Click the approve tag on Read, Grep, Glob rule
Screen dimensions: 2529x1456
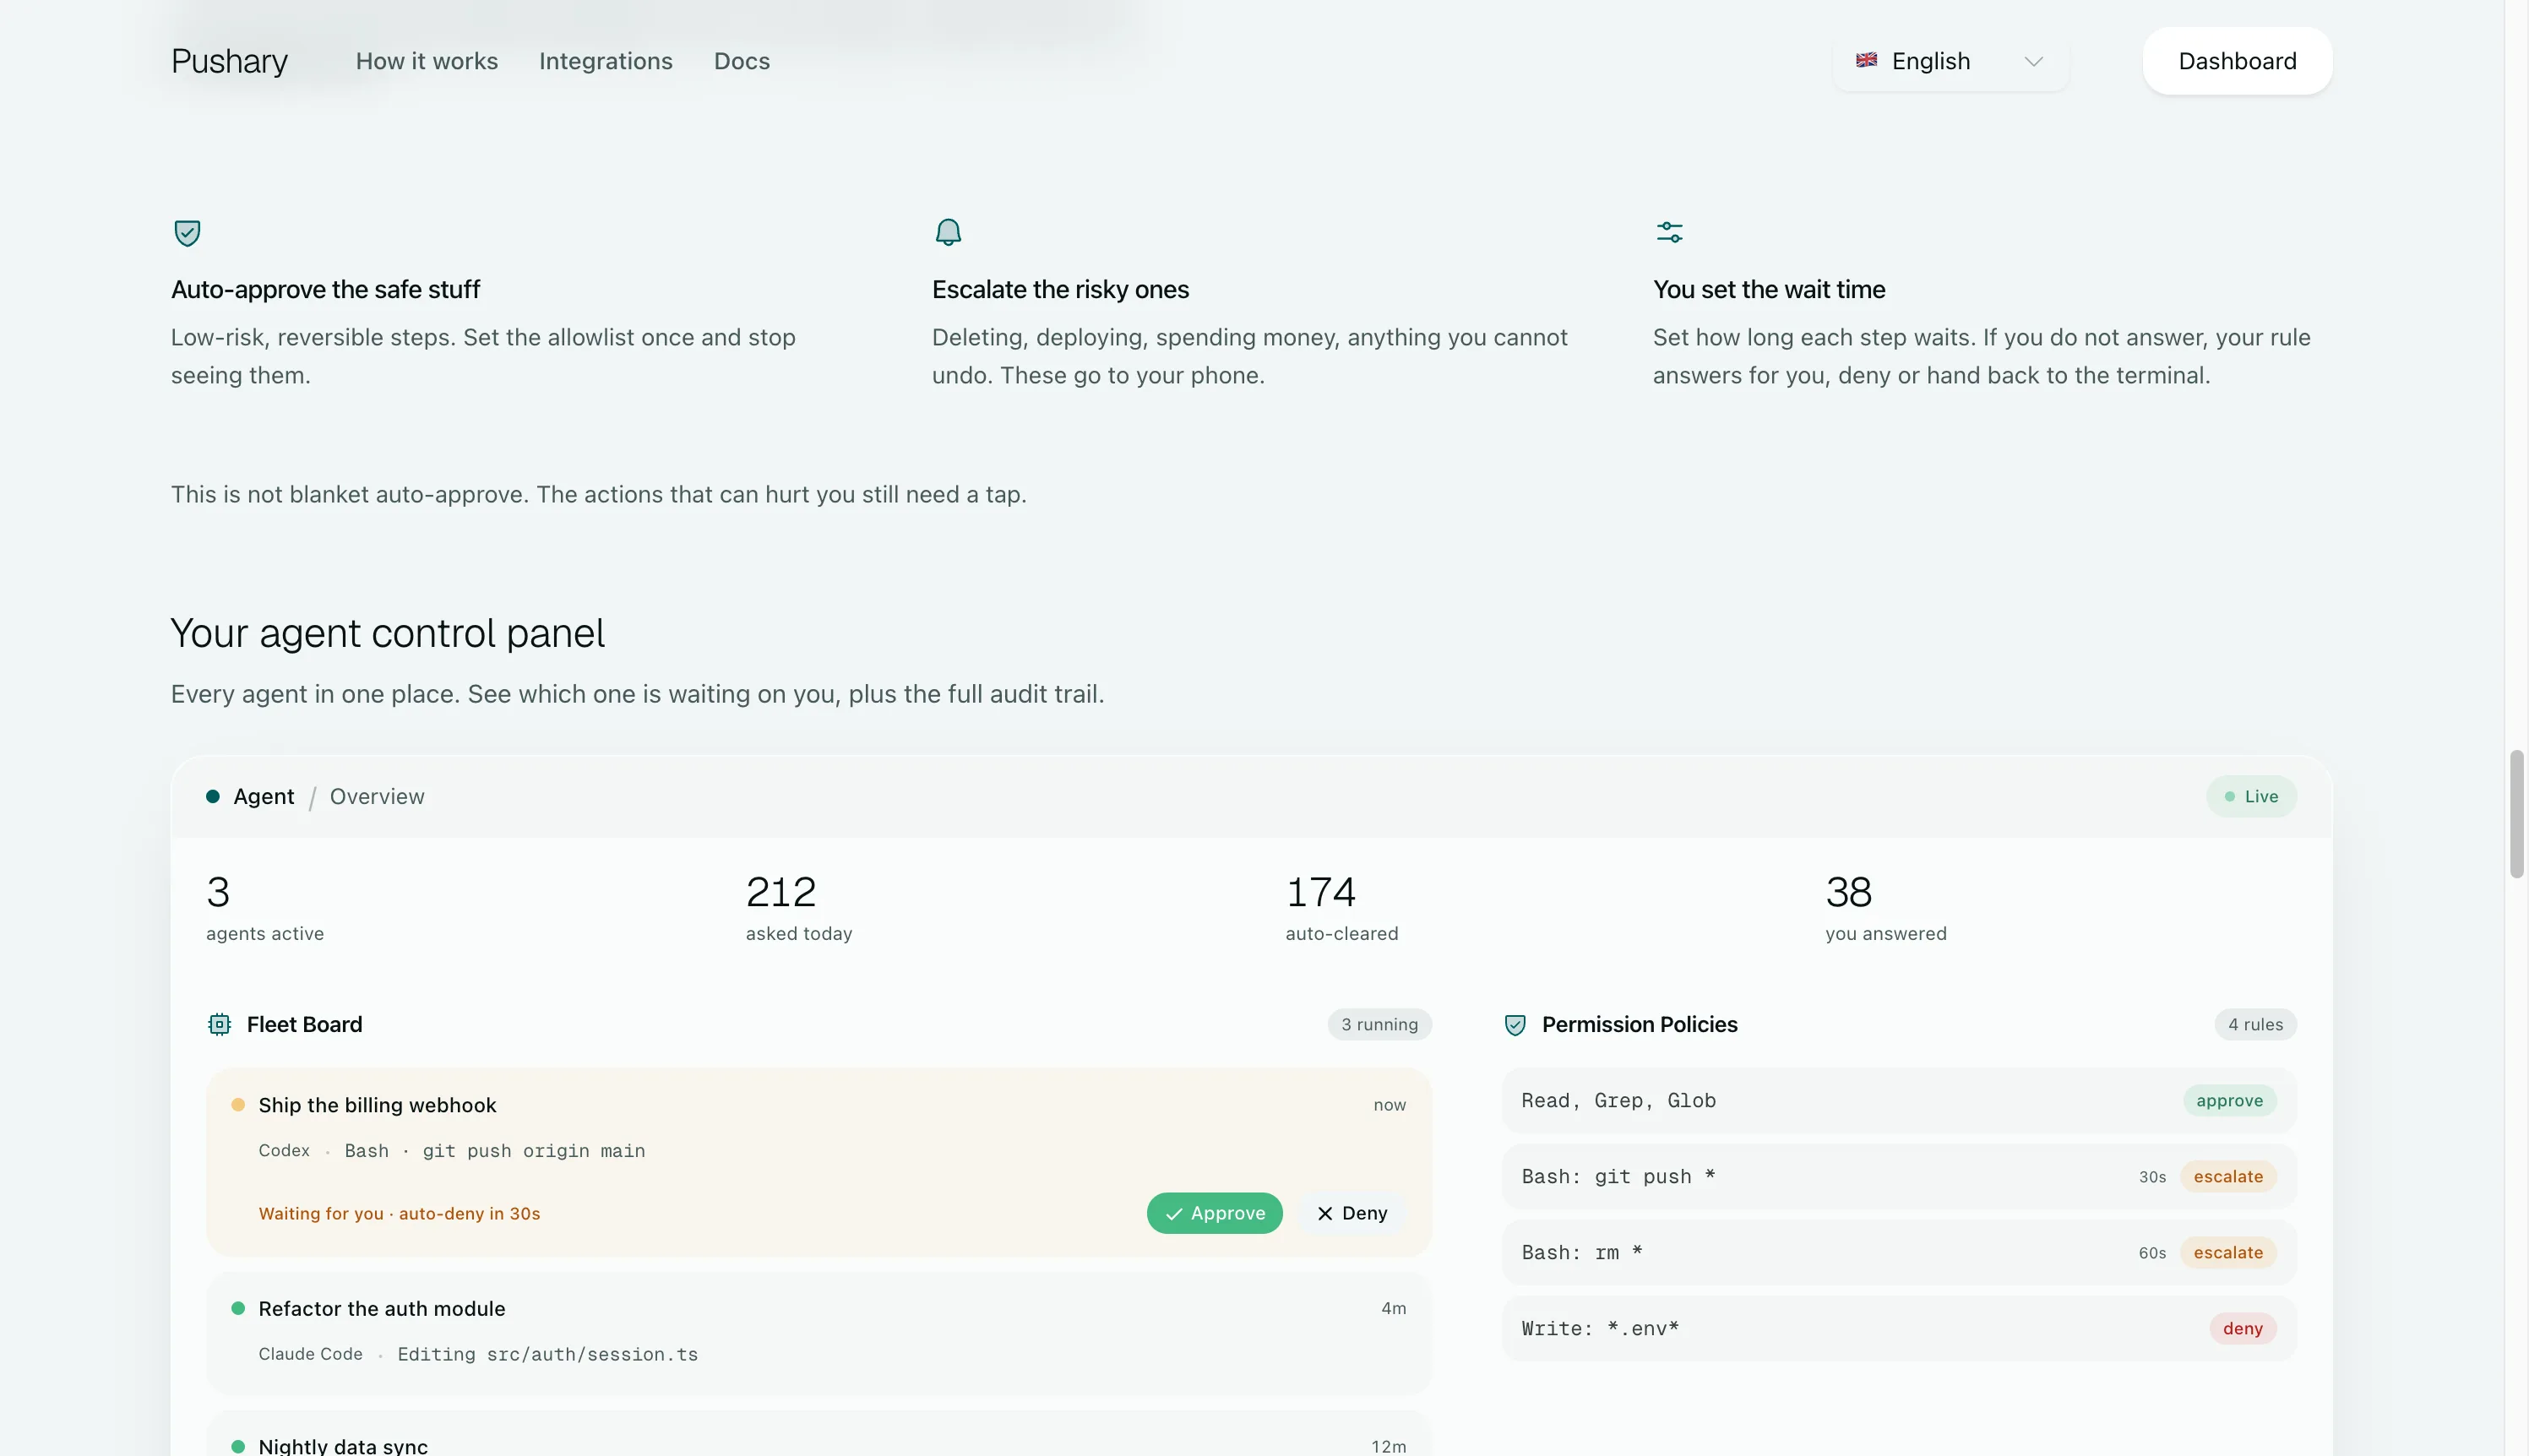click(2229, 1101)
